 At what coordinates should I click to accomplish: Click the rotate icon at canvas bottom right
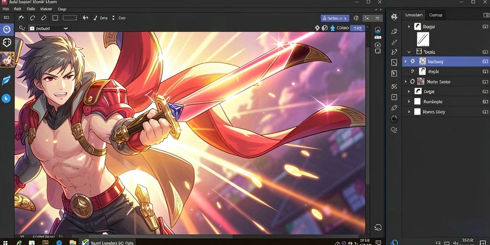[x=378, y=227]
